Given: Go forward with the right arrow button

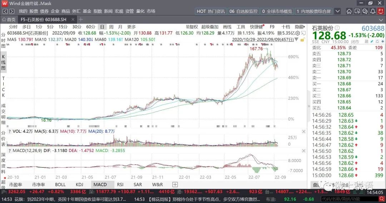Looking at the screenshot, I should (12, 11).
